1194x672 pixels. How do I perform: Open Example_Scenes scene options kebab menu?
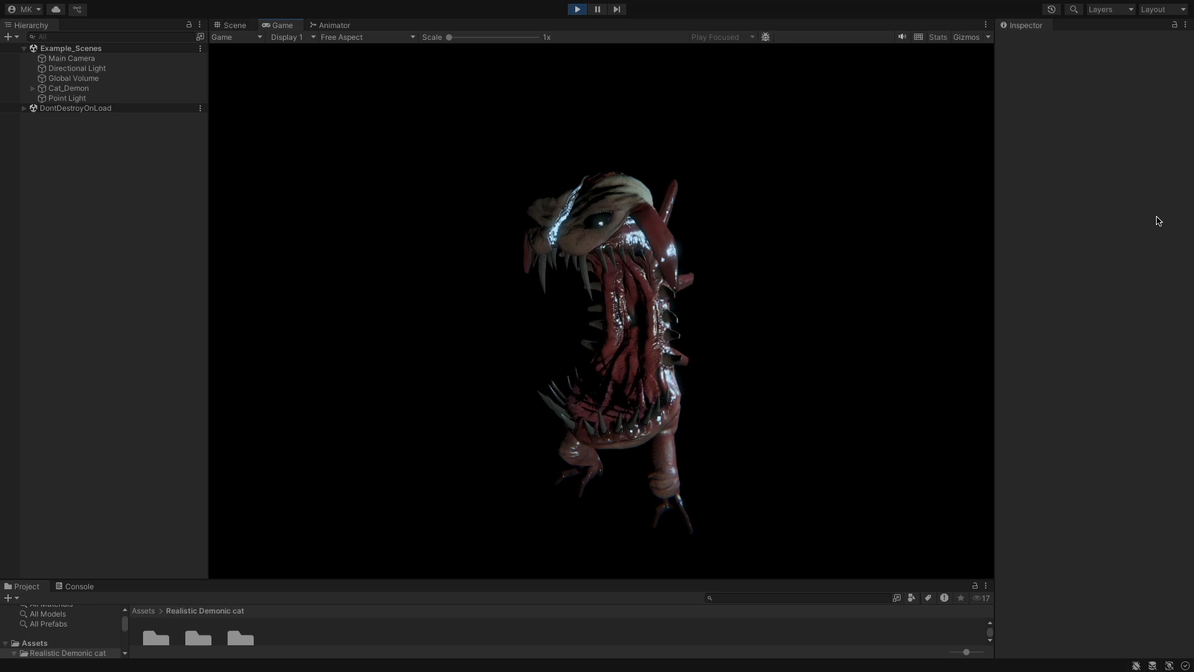point(200,49)
